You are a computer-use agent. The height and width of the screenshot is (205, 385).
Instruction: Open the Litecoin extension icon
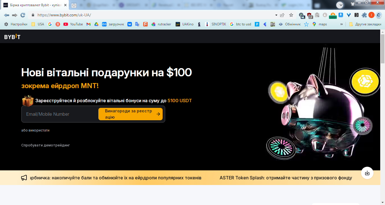[x=325, y=15]
